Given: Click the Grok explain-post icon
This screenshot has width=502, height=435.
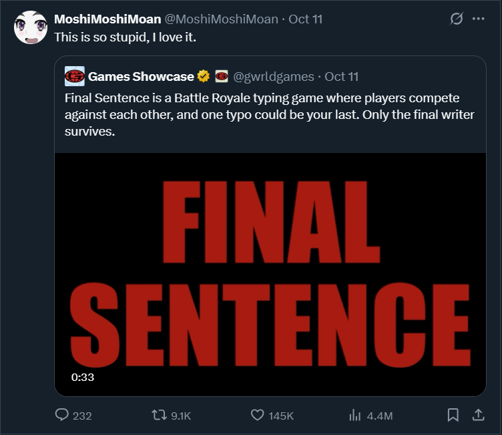Looking at the screenshot, I should [x=457, y=19].
